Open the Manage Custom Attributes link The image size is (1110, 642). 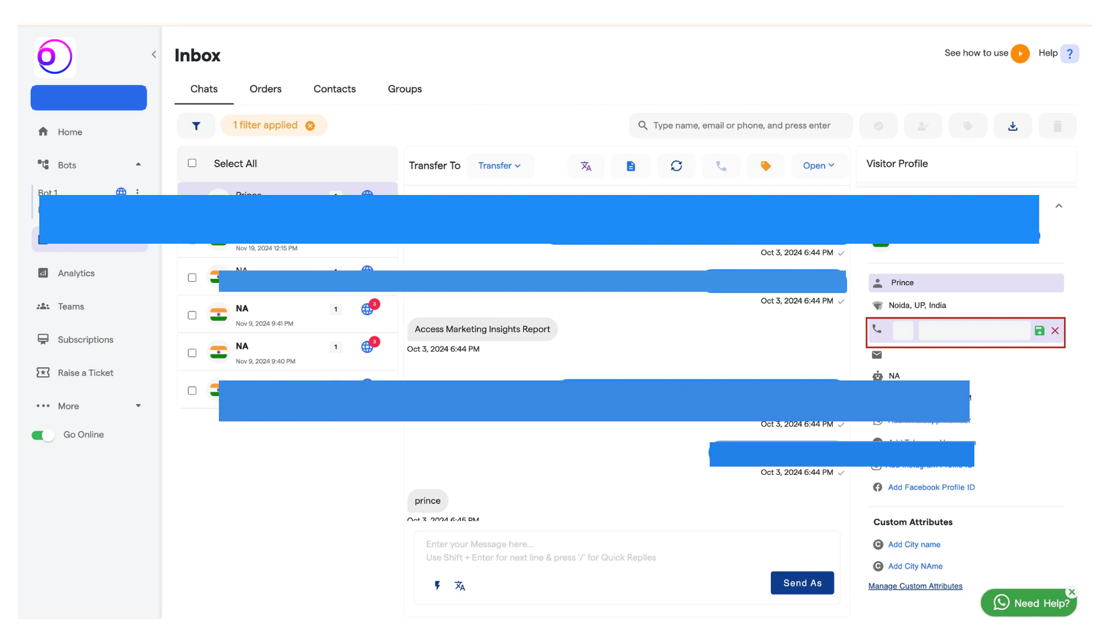915,586
